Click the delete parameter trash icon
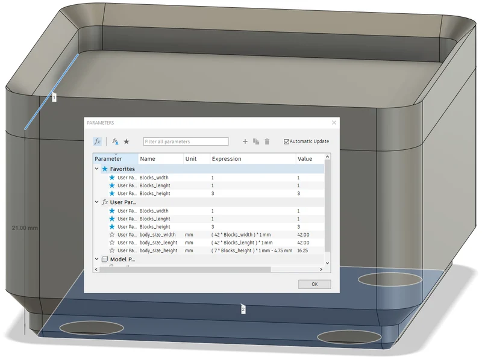 [267, 141]
